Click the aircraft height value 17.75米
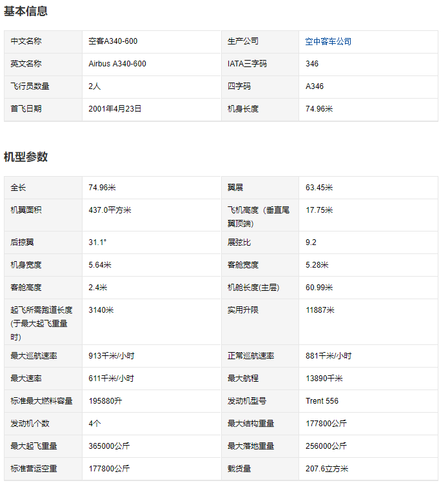 319,210
